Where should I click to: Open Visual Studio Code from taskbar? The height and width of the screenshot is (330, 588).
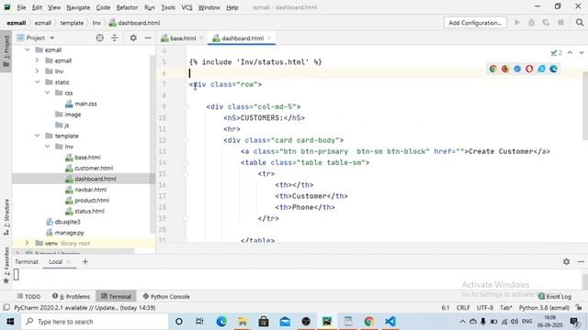pyautogui.click(x=390, y=322)
